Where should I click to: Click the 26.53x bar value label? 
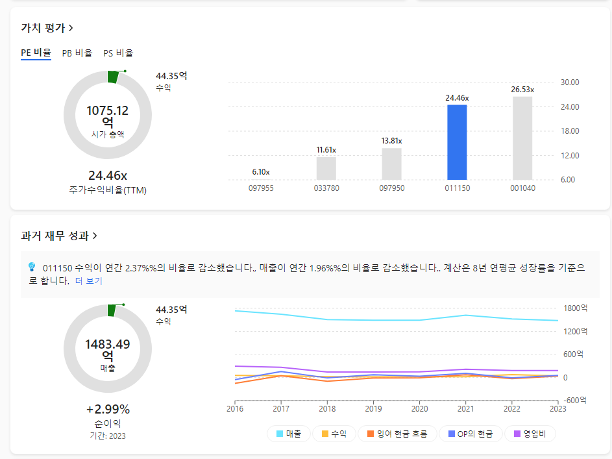point(522,90)
